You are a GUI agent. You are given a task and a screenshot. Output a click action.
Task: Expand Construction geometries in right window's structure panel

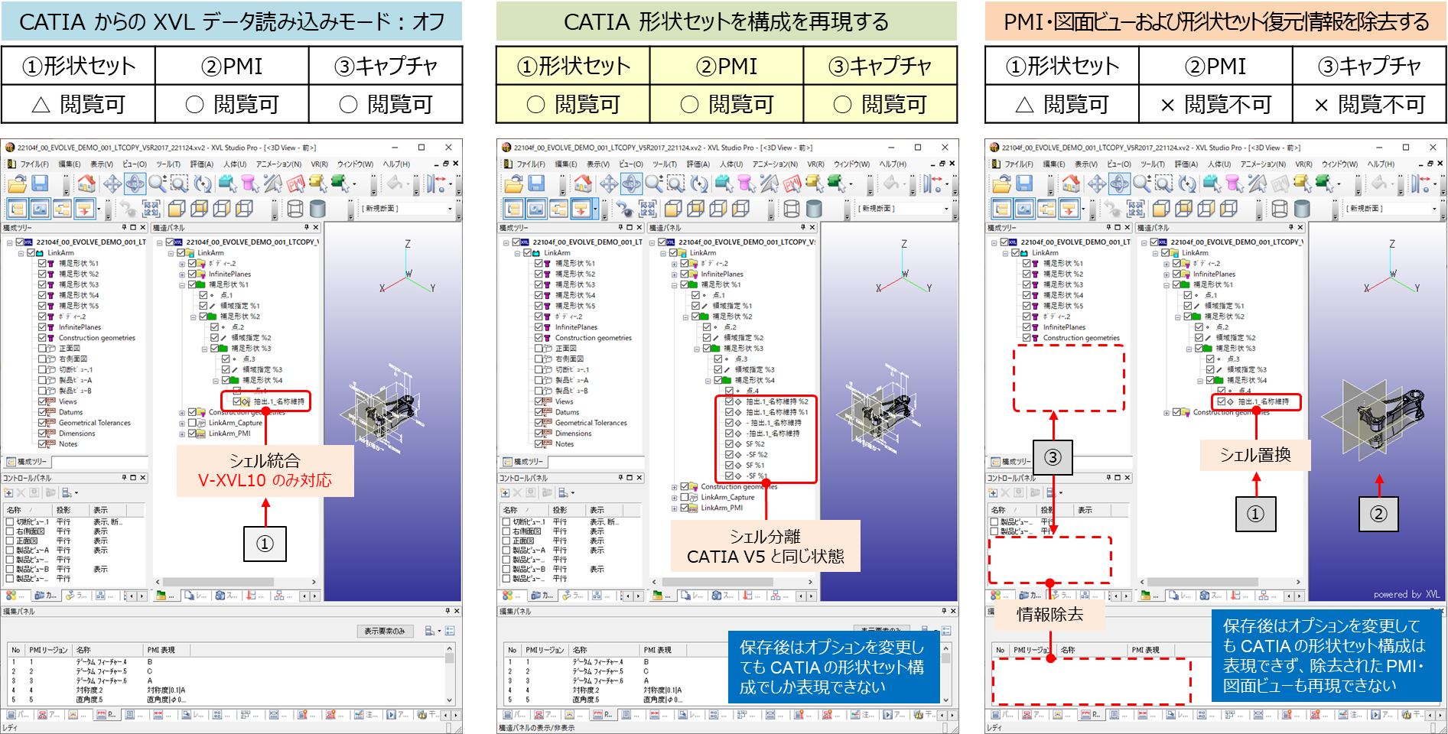(x=1167, y=412)
